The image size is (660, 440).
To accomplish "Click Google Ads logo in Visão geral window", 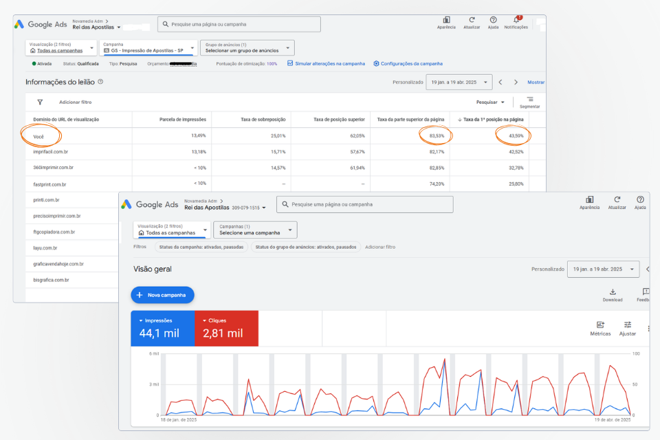I will [150, 205].
